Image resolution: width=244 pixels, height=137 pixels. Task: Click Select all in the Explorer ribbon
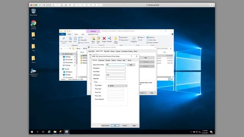151,37
